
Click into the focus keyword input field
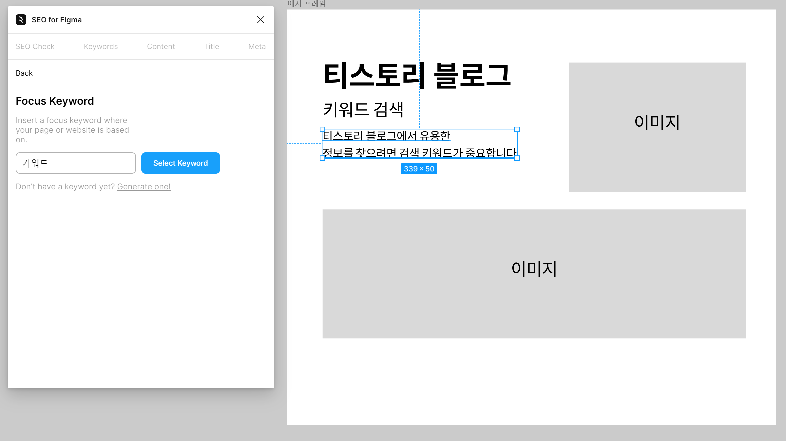[76, 163]
